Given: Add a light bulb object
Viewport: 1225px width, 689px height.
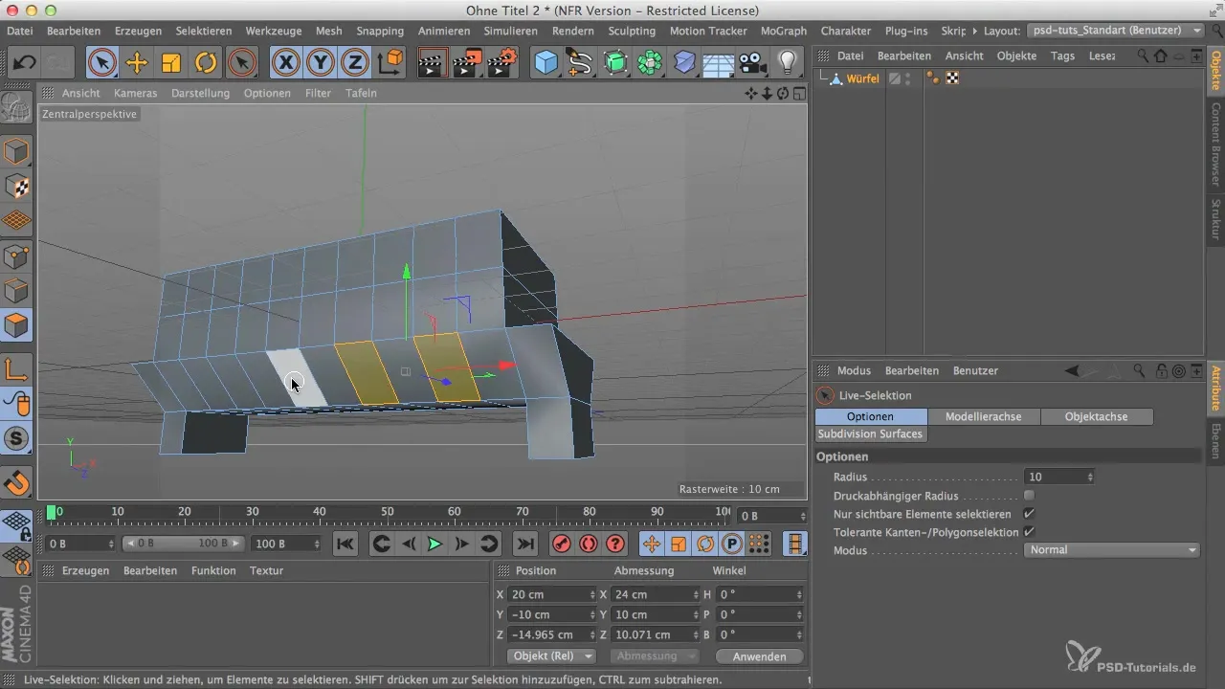Looking at the screenshot, I should pyautogui.click(x=787, y=63).
